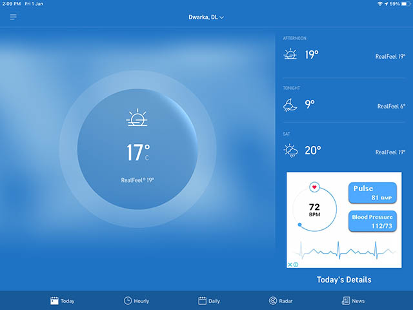
Task: Click Tonight RealFeel 6° value
Action: 391,106
